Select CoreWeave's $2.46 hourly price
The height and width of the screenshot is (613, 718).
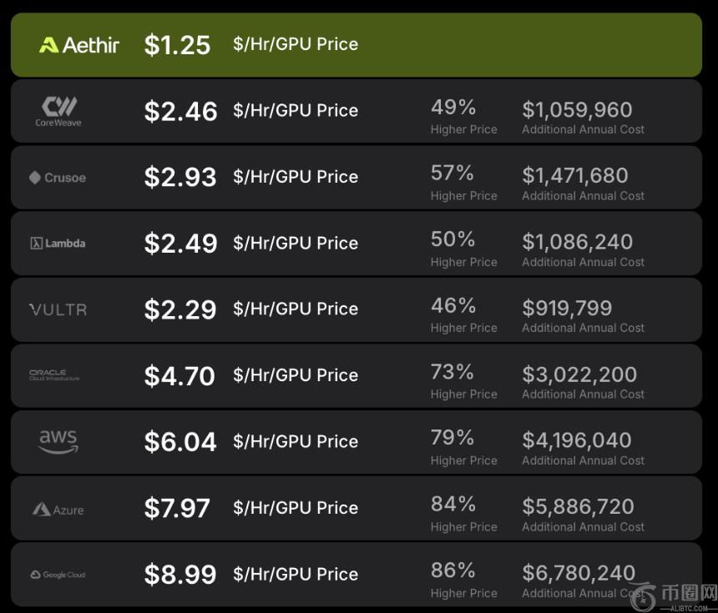tap(180, 112)
